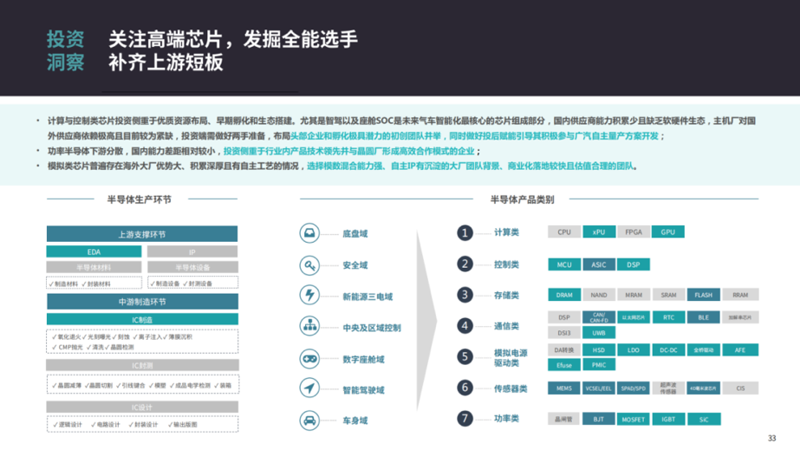Click the IGBT chip label

pyautogui.click(x=668, y=420)
